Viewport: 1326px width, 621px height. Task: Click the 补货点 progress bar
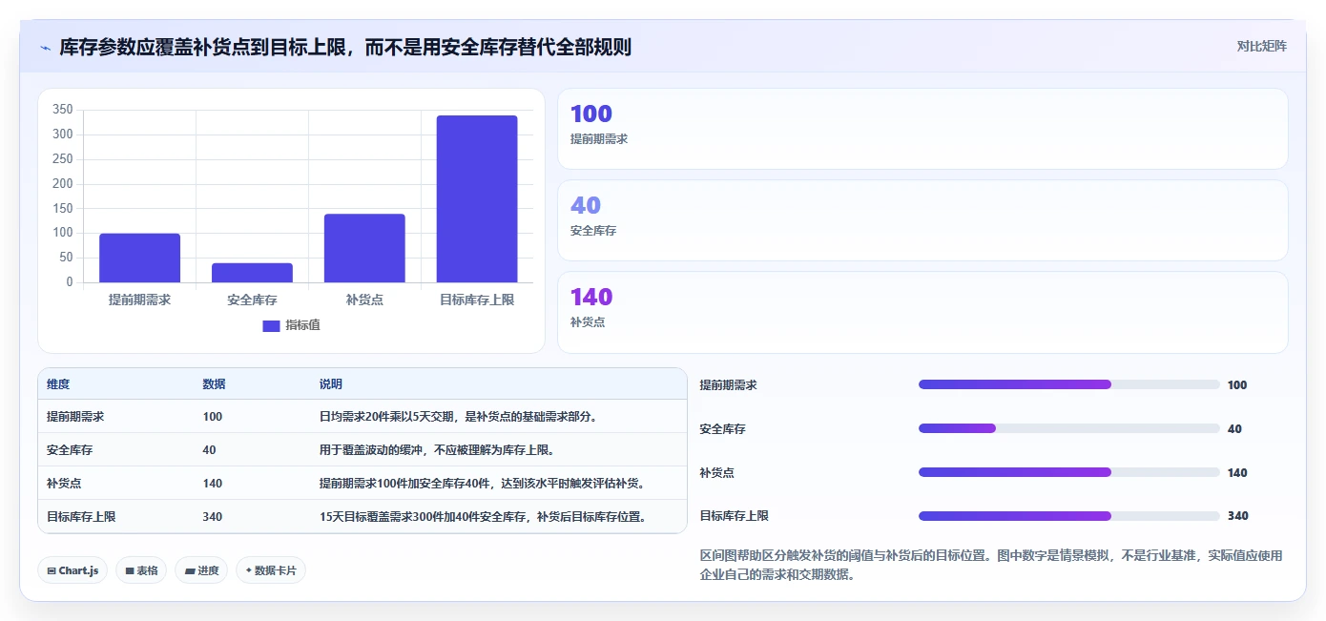tap(1068, 472)
